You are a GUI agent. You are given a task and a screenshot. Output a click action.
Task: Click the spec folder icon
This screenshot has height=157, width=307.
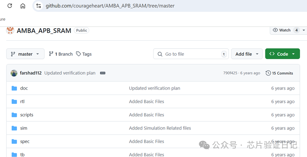click(14, 141)
